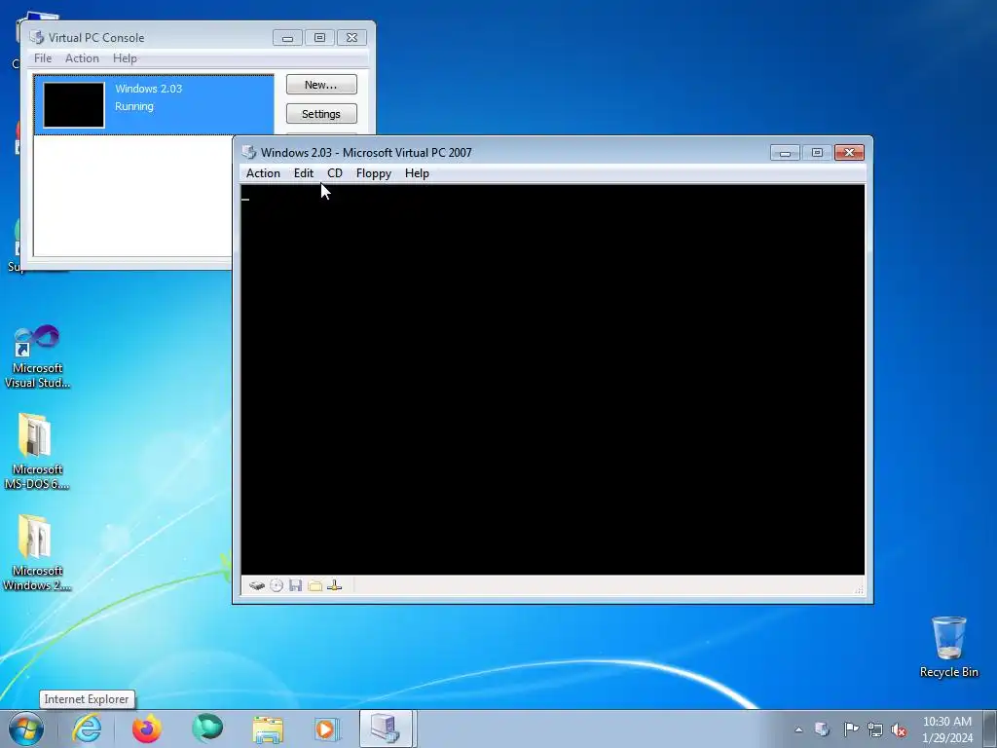Select the Recycle Bin desktop icon

click(948, 647)
